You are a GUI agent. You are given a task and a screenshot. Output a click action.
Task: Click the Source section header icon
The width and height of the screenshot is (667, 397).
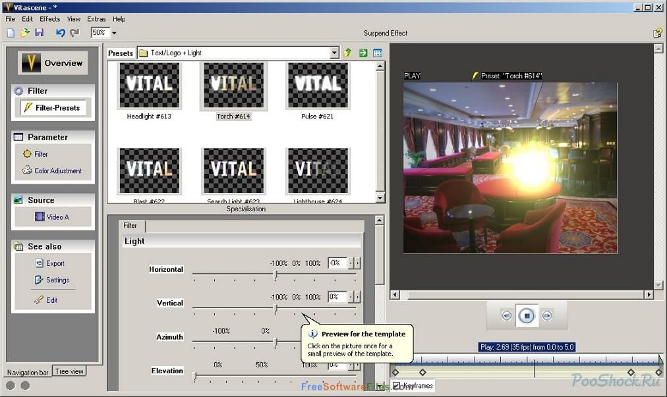pos(18,199)
